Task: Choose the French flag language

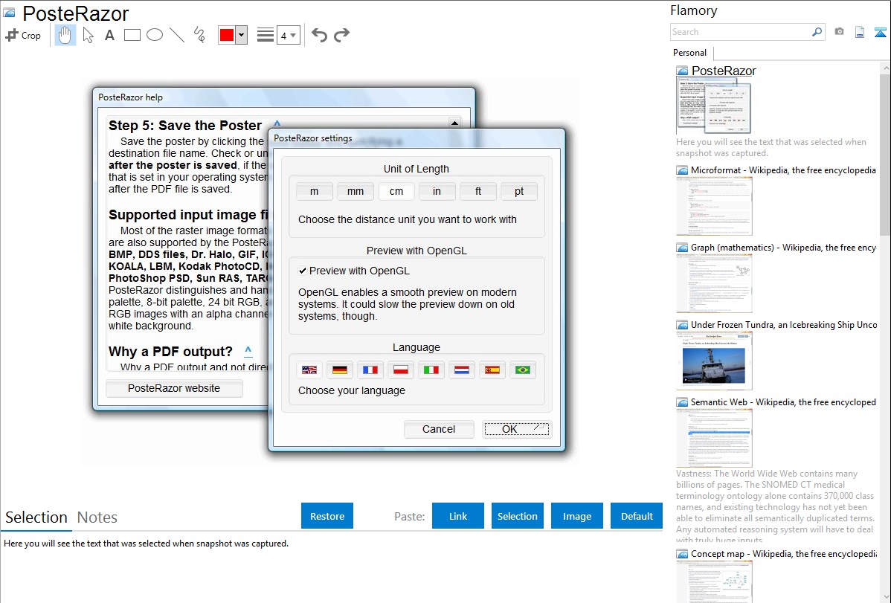Action: pos(370,370)
